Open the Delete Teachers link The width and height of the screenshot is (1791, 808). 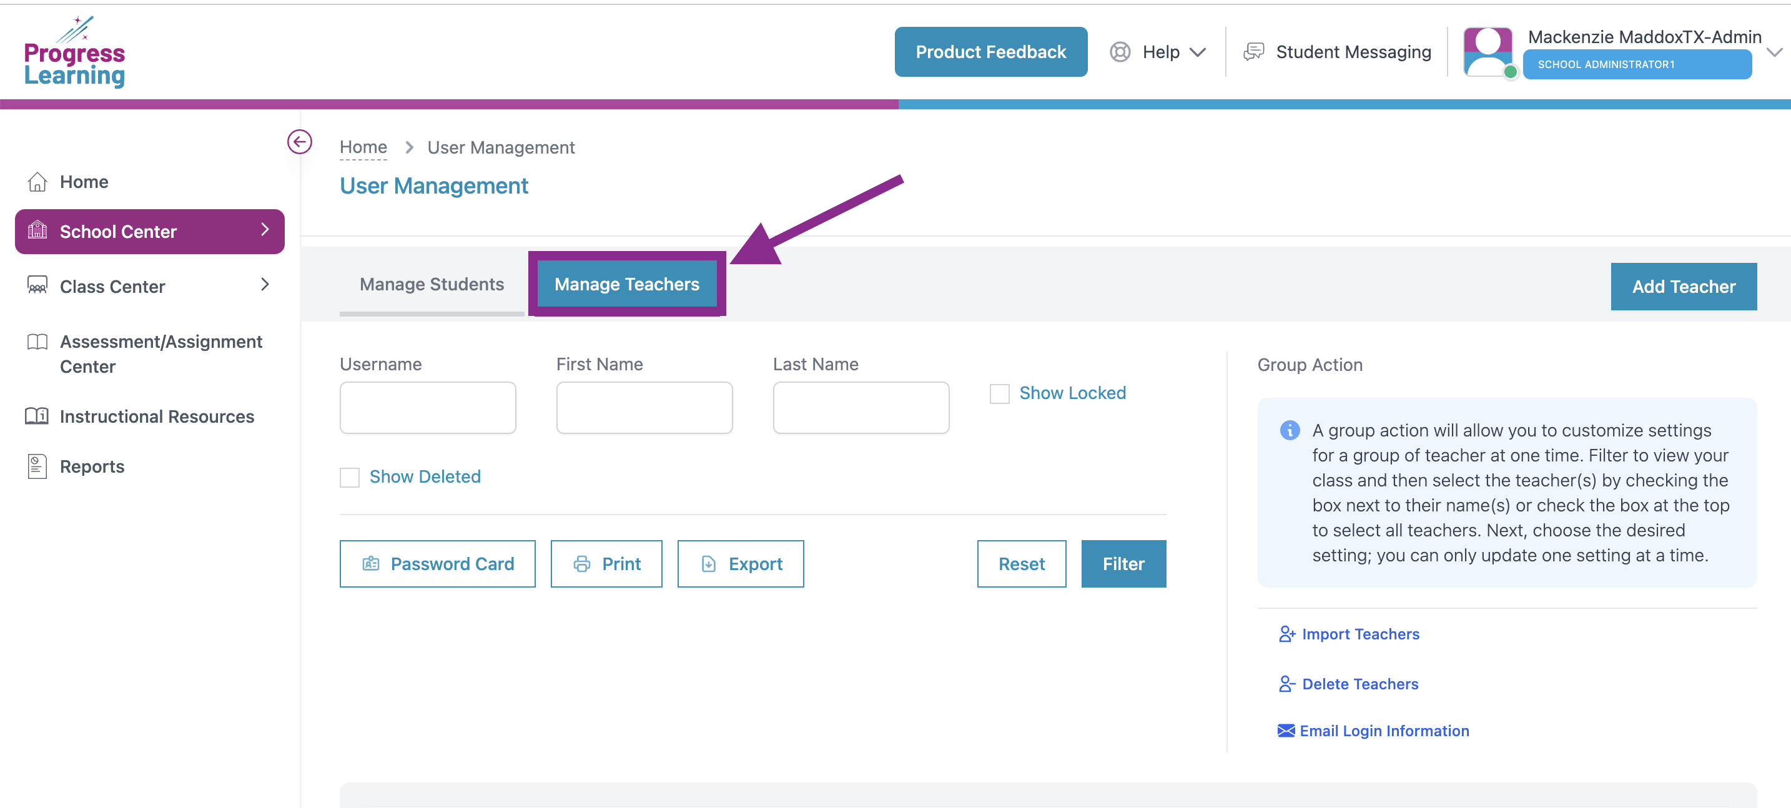(x=1360, y=684)
